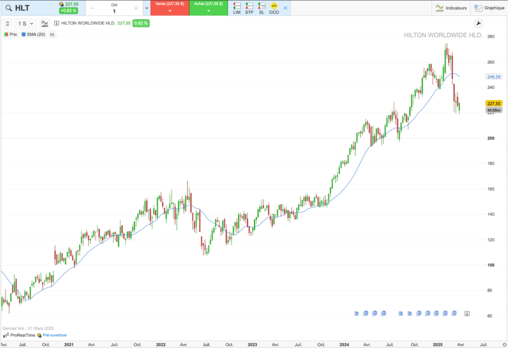Click the red Vente (227,55 $) button
The image size is (508, 348).
point(170,8)
